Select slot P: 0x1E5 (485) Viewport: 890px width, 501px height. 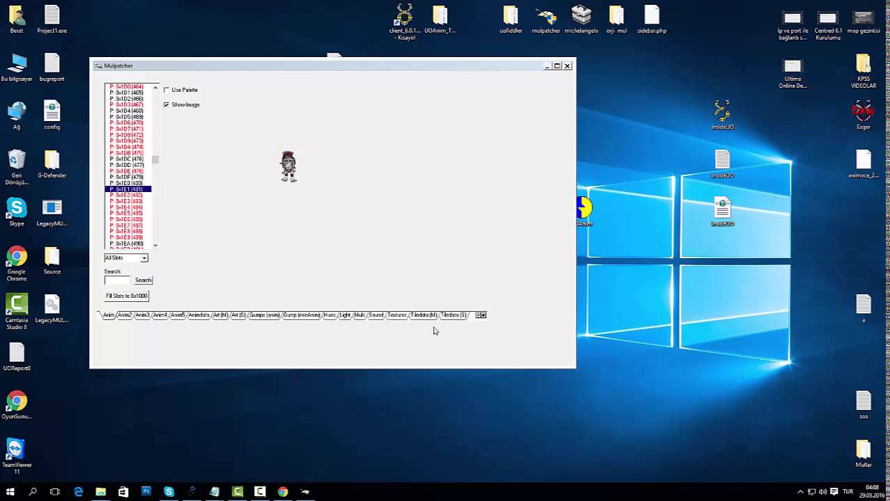[x=127, y=214]
